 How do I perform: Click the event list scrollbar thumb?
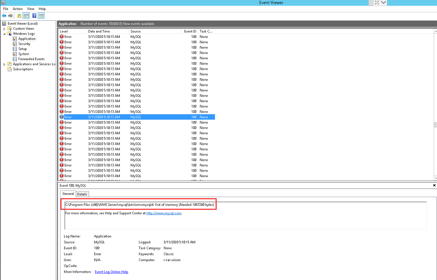click(x=435, y=125)
